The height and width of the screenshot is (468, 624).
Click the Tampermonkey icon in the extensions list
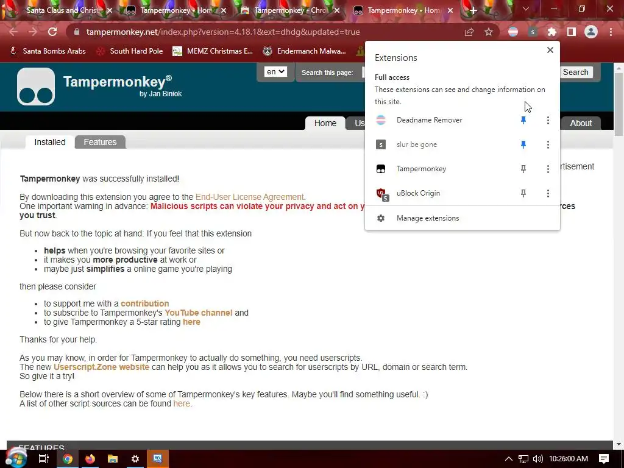(381, 169)
